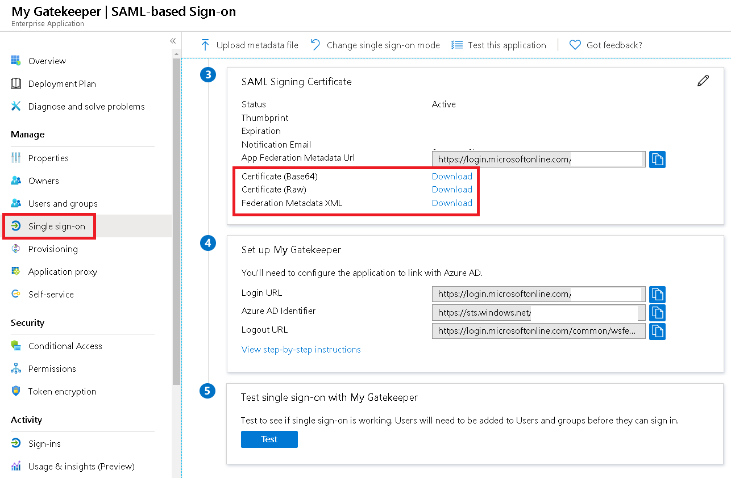Click the App Federation Metadata Url field
The height and width of the screenshot is (478, 731).
(x=539, y=160)
